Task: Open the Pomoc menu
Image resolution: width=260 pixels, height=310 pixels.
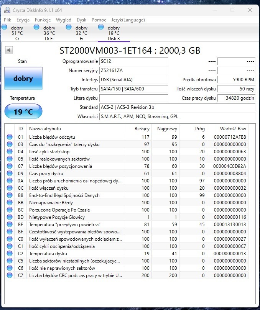Action: 99,20
